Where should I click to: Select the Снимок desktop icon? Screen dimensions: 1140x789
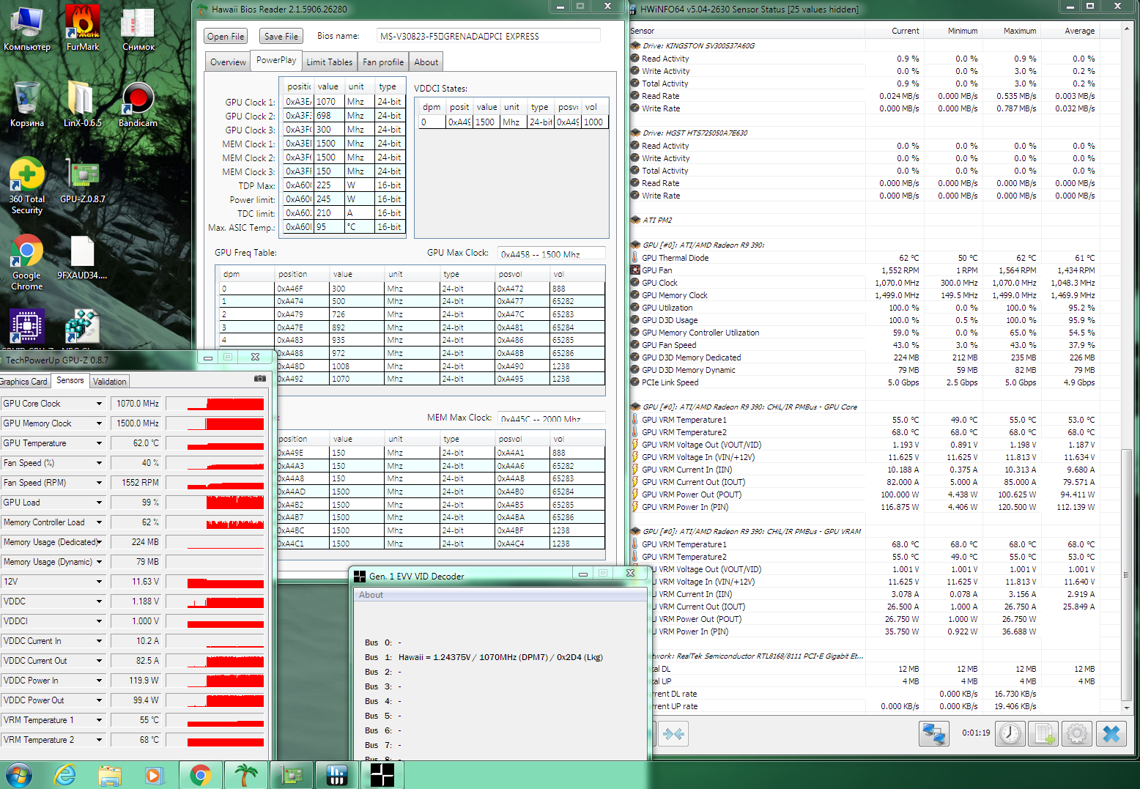(138, 28)
